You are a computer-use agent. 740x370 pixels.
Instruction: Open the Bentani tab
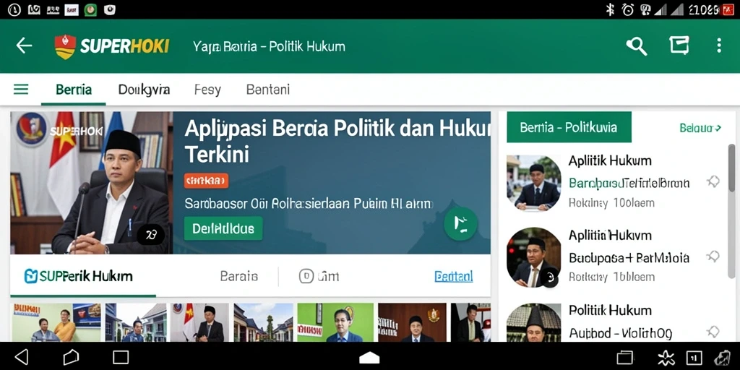[268, 90]
